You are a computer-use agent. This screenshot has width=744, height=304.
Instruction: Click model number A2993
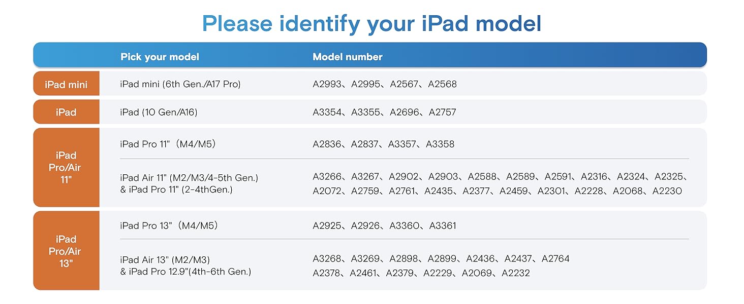pos(327,84)
